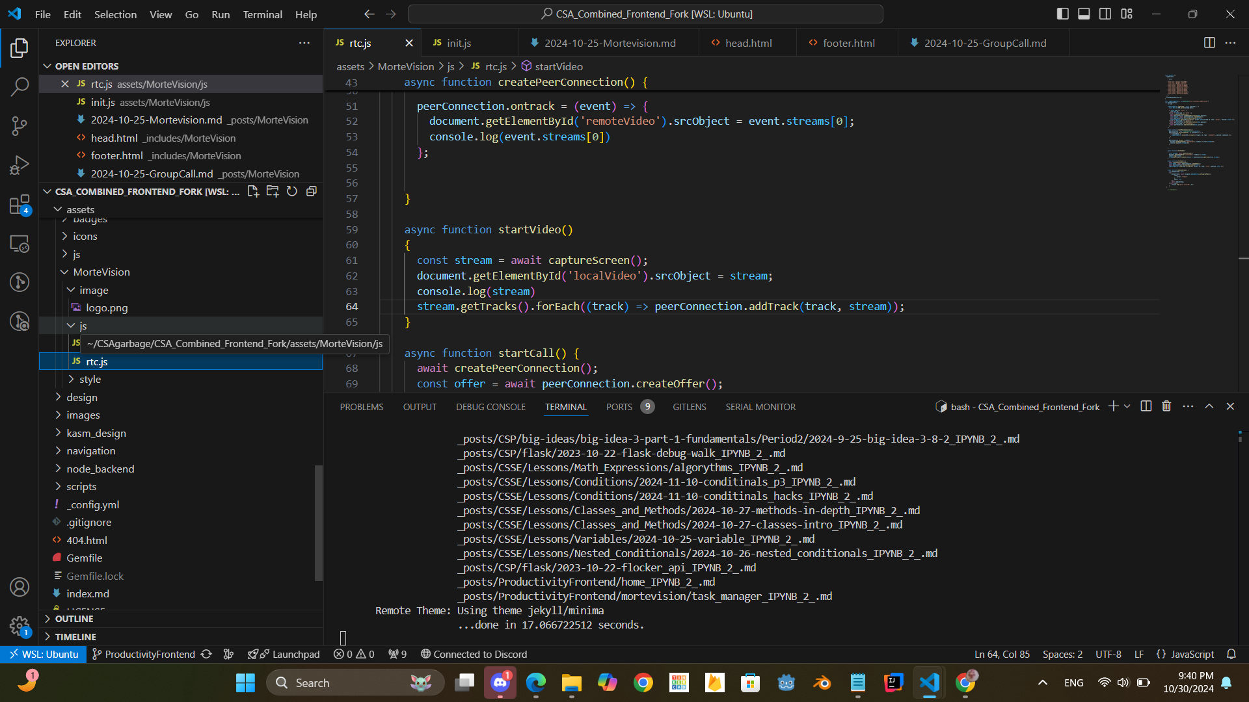Open the Search view in activity bar
Screen dimensions: 1249x702
[20, 86]
